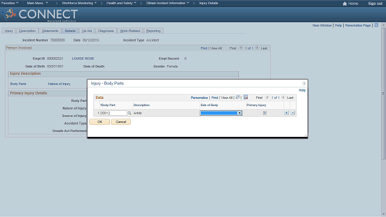This screenshot has width=386, height=217.
Task: Click the Sign out link
Action: pos(375,4)
